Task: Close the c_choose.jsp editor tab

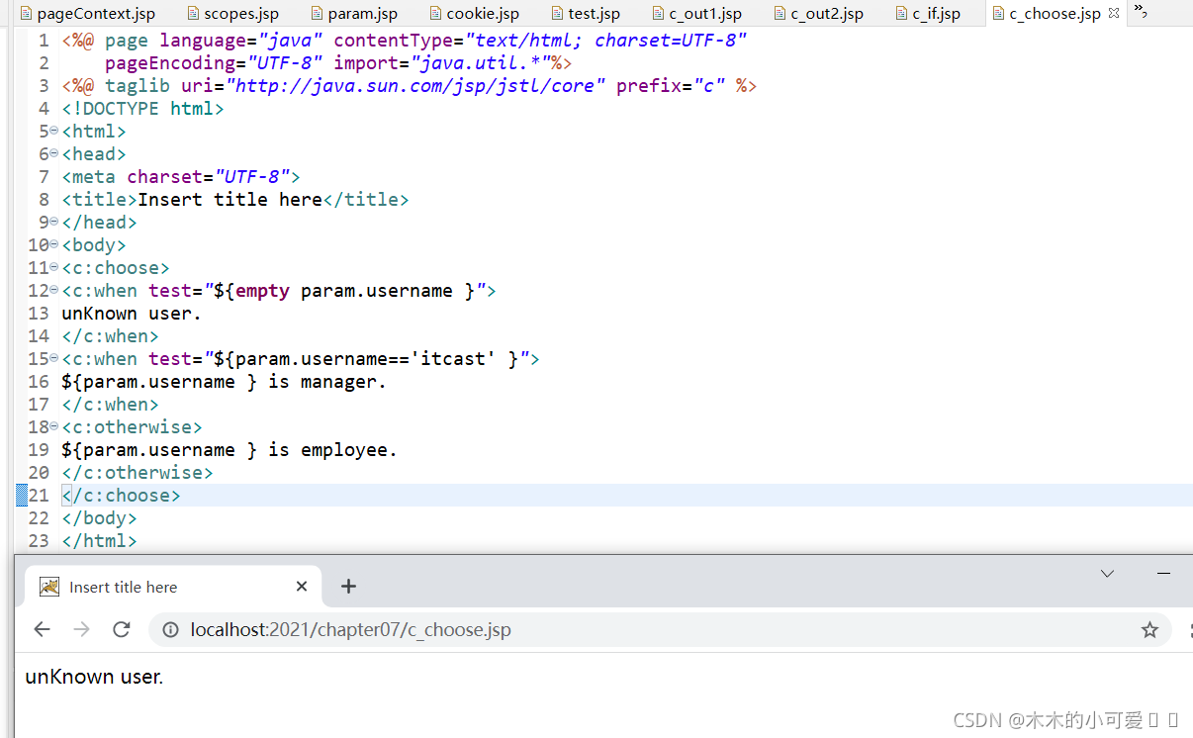Action: [1114, 13]
